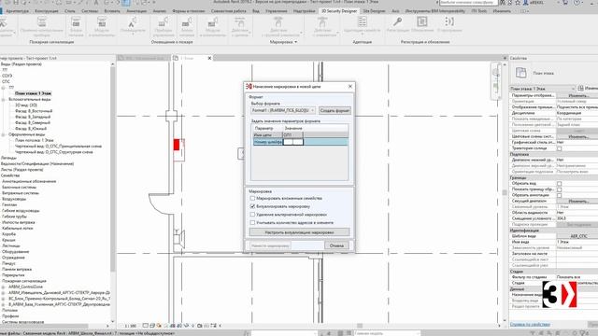Select Фасад: В_Южный in project browser

click(31, 129)
